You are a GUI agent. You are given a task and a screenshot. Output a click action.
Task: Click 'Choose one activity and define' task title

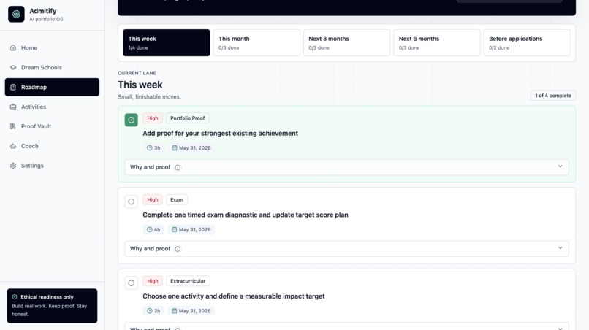234,296
